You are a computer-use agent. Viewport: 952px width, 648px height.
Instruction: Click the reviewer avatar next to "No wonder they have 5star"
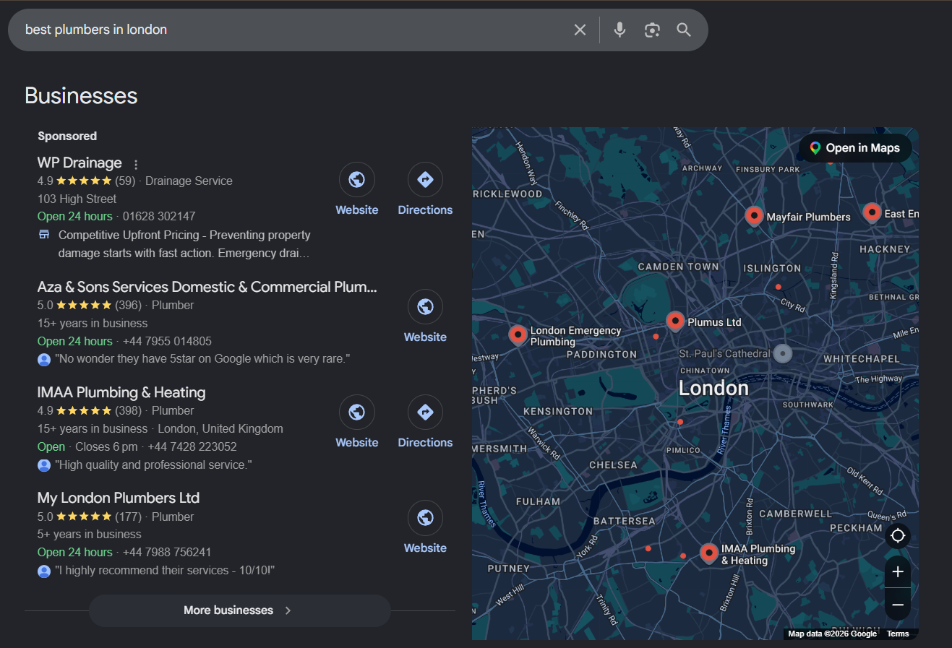pos(44,359)
